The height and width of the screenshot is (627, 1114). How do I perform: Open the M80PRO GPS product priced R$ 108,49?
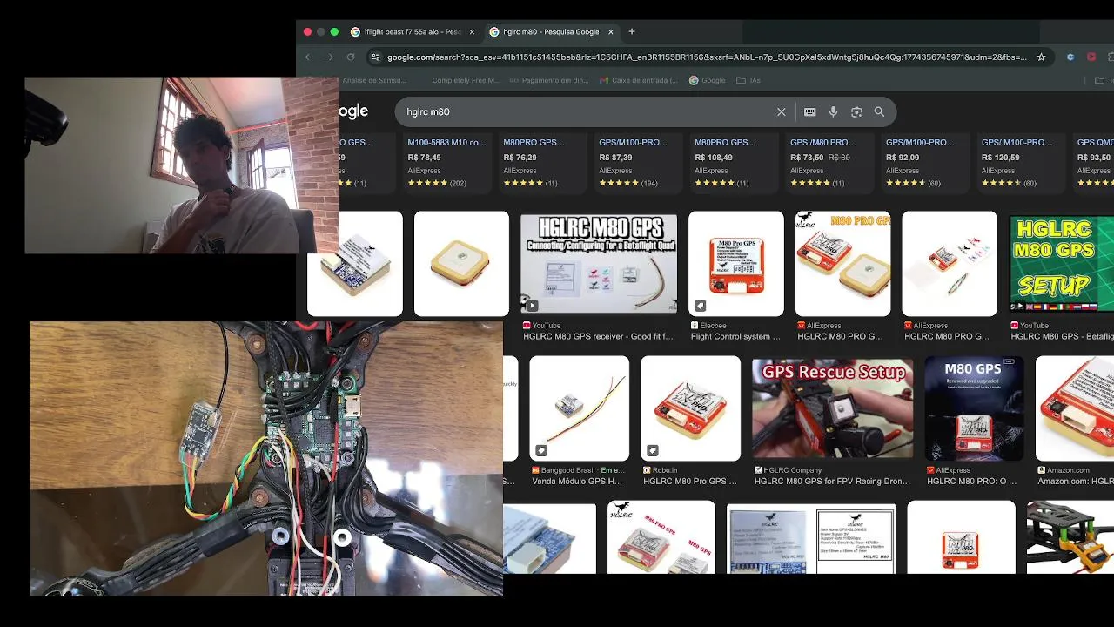pos(734,161)
